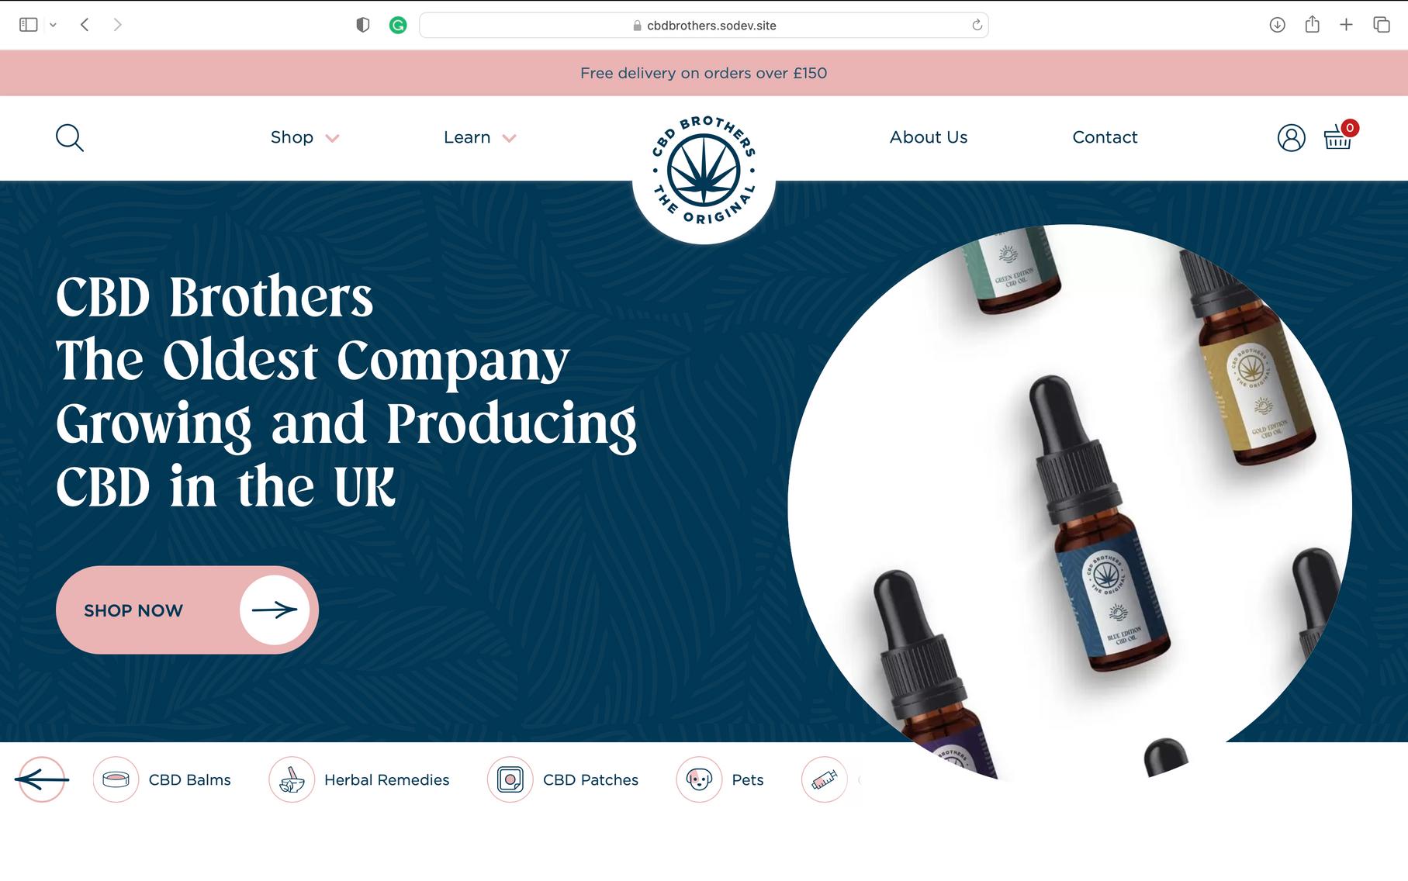Select the CBD Balms category icon
The image size is (1408, 881).
116,779
